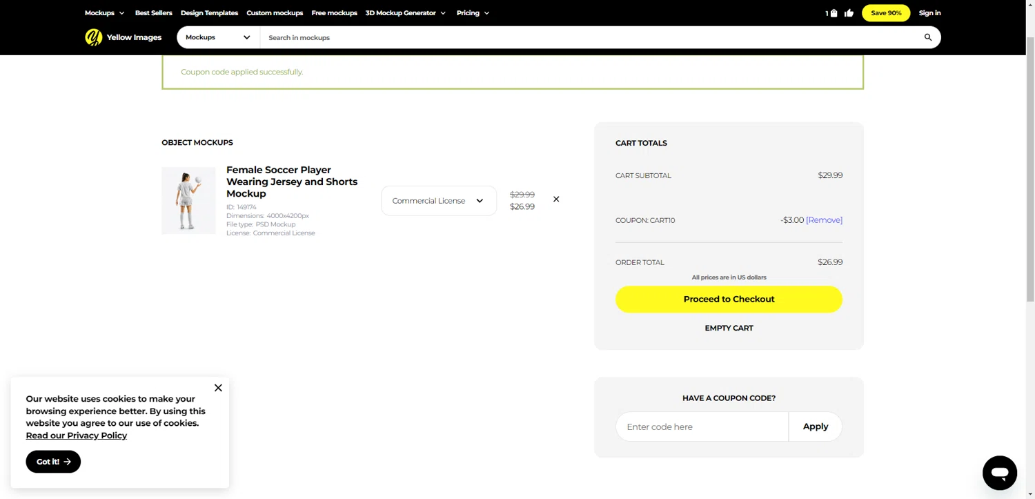
Task: Remove the CART10 coupon
Action: 824,220
